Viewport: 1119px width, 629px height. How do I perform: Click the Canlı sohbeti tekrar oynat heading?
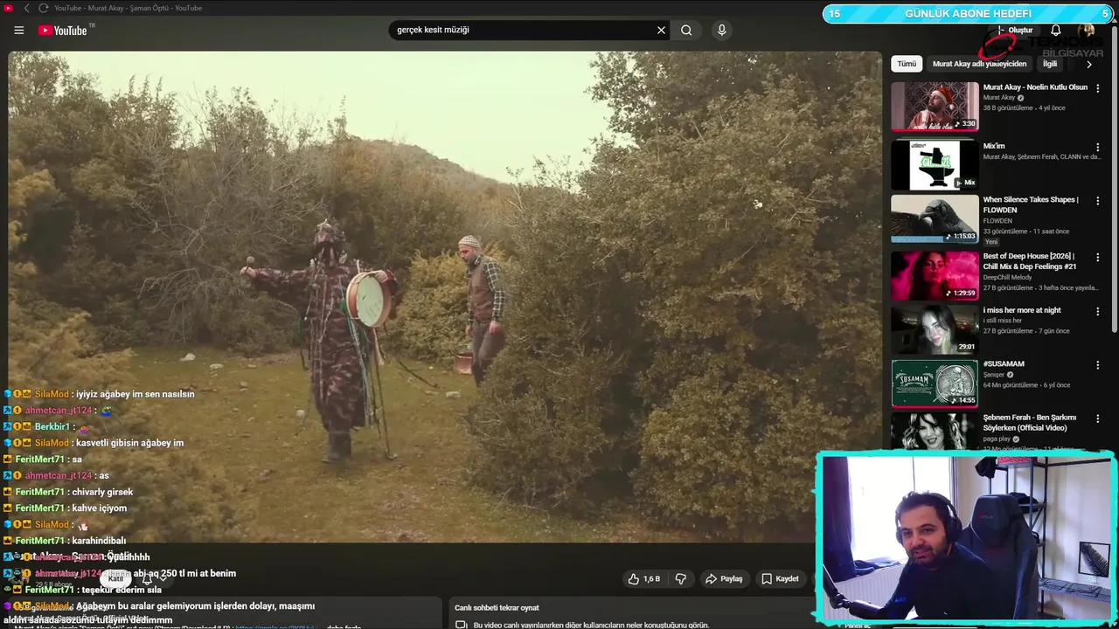(497, 608)
